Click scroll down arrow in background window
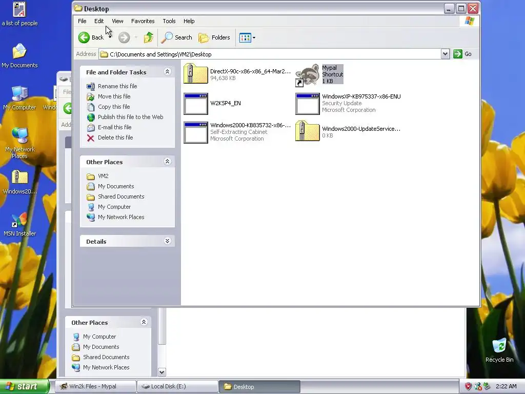This screenshot has width=525, height=394. point(161,372)
